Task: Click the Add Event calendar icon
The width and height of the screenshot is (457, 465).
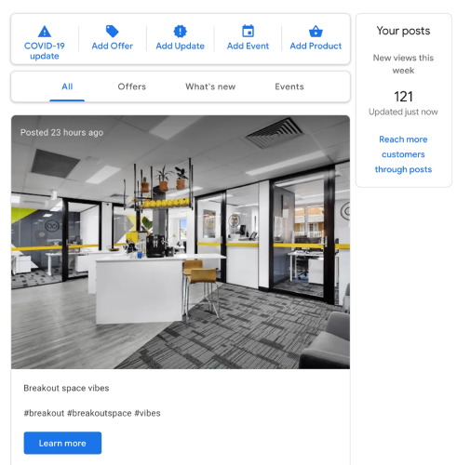Action: [248, 32]
